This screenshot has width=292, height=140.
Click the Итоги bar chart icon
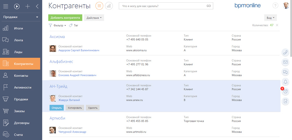click(x=6, y=28)
